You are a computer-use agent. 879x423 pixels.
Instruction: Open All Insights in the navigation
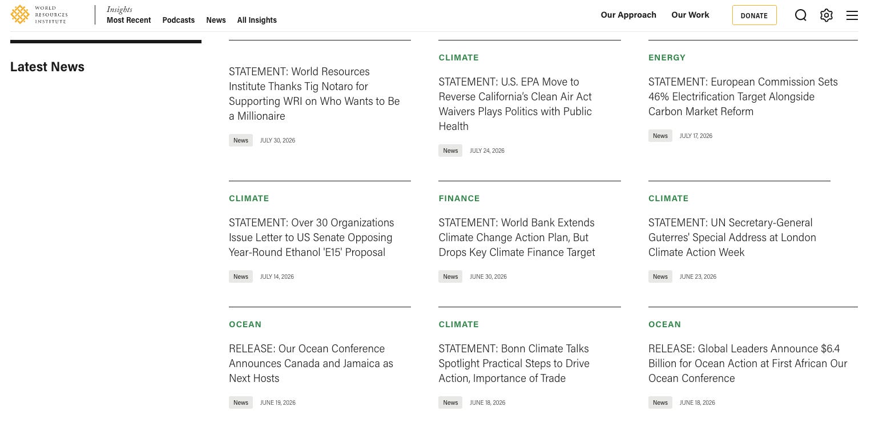pyautogui.click(x=257, y=20)
